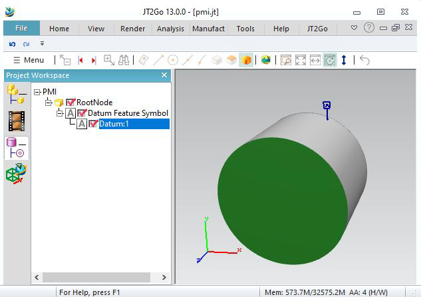
Task: Open the View ribbon tab
Action: coord(96,29)
